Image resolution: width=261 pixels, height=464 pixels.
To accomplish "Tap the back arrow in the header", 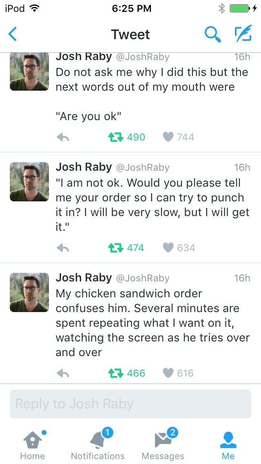I will tap(13, 34).
